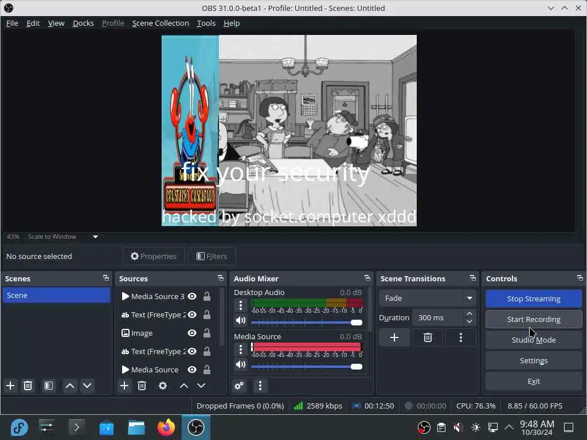Open the Scene Collection menu
This screenshot has width=587, height=440.
161,23
